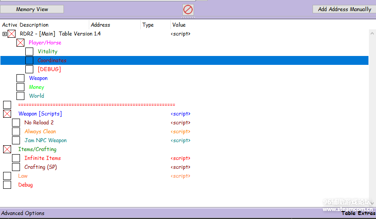Click <script> value of RDR2 Main row

[x=181, y=34]
